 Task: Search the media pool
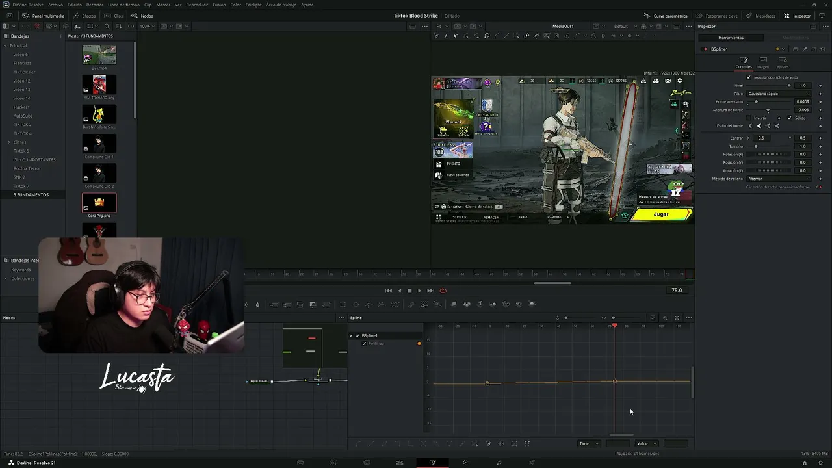(107, 26)
